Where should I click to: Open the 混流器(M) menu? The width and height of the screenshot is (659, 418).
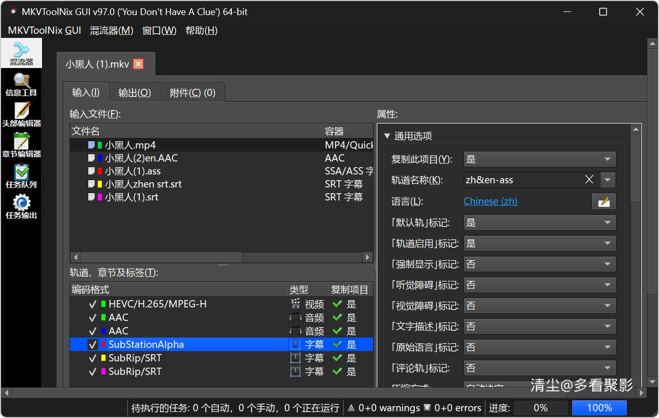point(111,31)
